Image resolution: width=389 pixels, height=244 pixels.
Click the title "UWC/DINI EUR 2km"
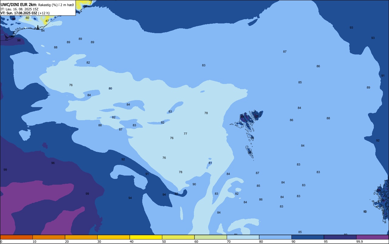(18, 5)
